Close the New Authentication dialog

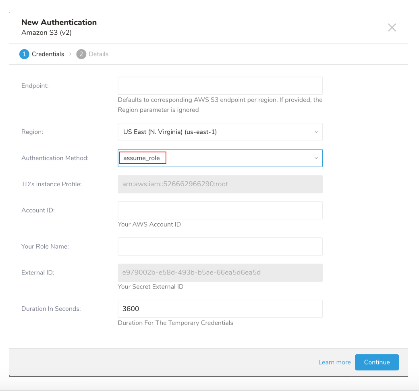(392, 27)
